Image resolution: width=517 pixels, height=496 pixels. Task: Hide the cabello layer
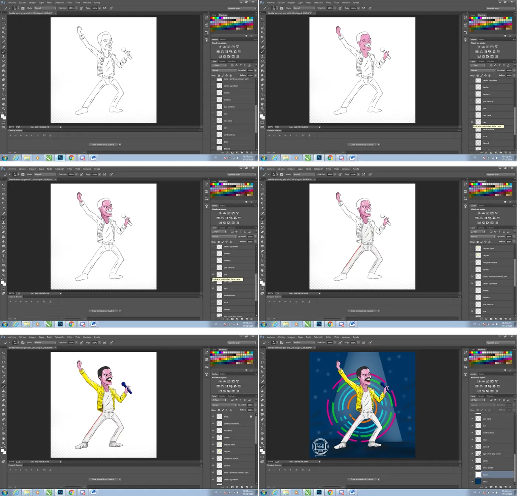pos(213,437)
